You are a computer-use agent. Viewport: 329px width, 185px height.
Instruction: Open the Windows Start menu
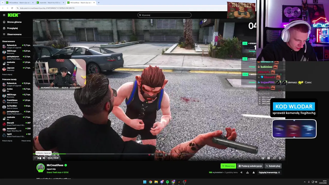coord(145,182)
